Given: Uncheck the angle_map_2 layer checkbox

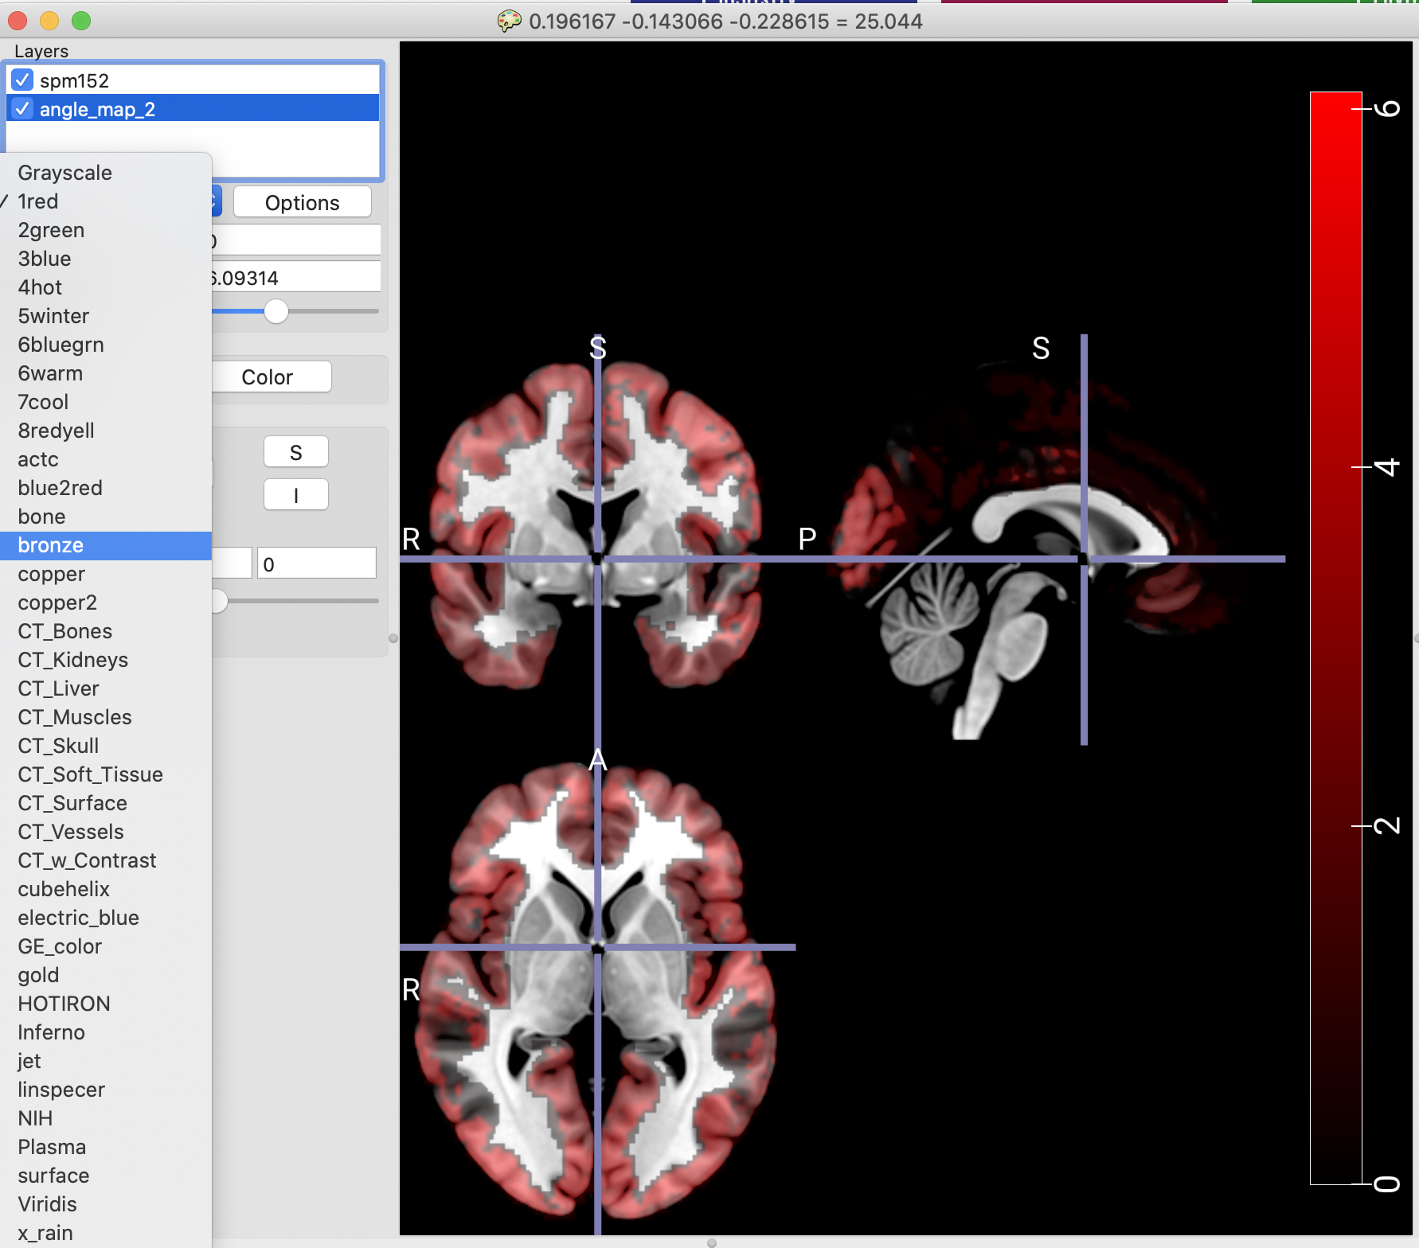Looking at the screenshot, I should [x=22, y=109].
